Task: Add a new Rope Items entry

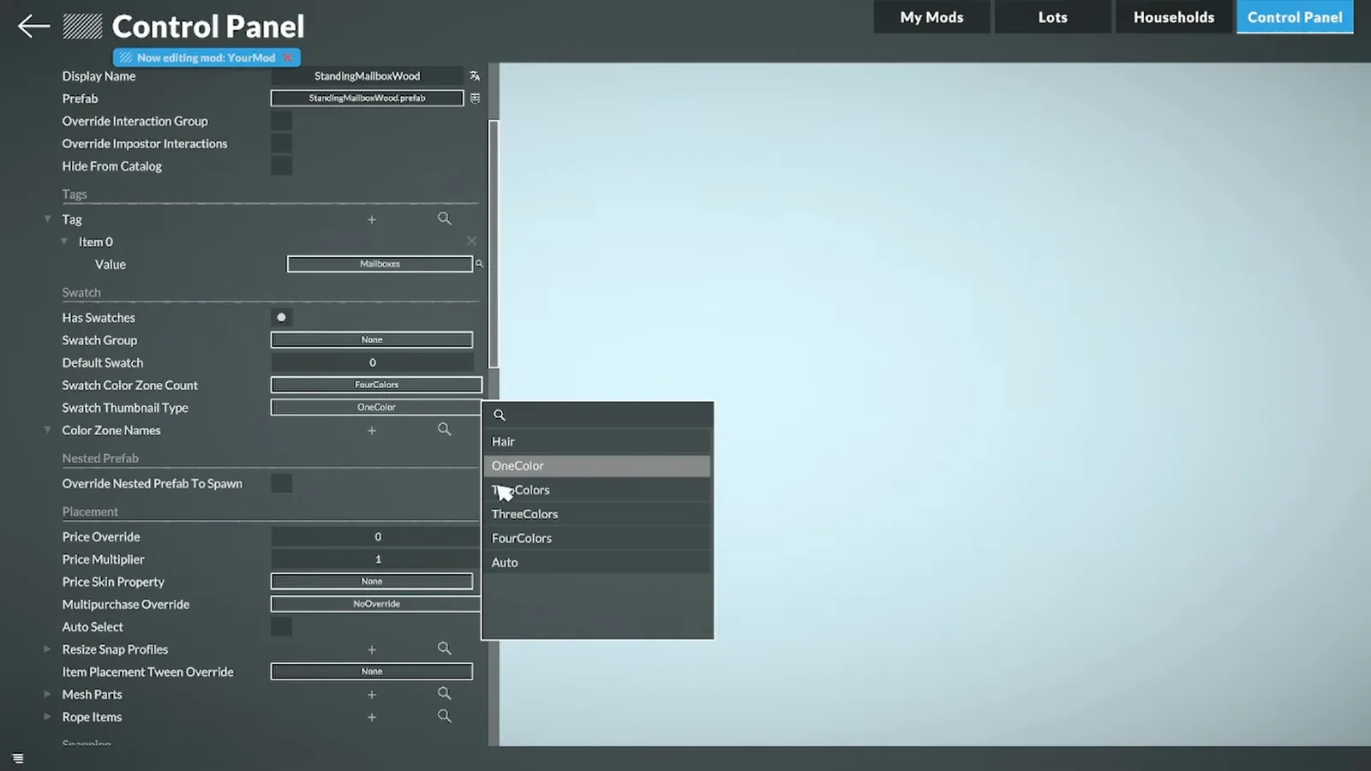Action: pos(372,717)
